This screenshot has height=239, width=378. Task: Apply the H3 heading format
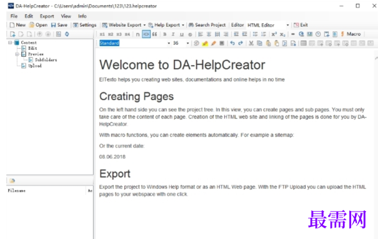pyautogui.click(x=119, y=34)
